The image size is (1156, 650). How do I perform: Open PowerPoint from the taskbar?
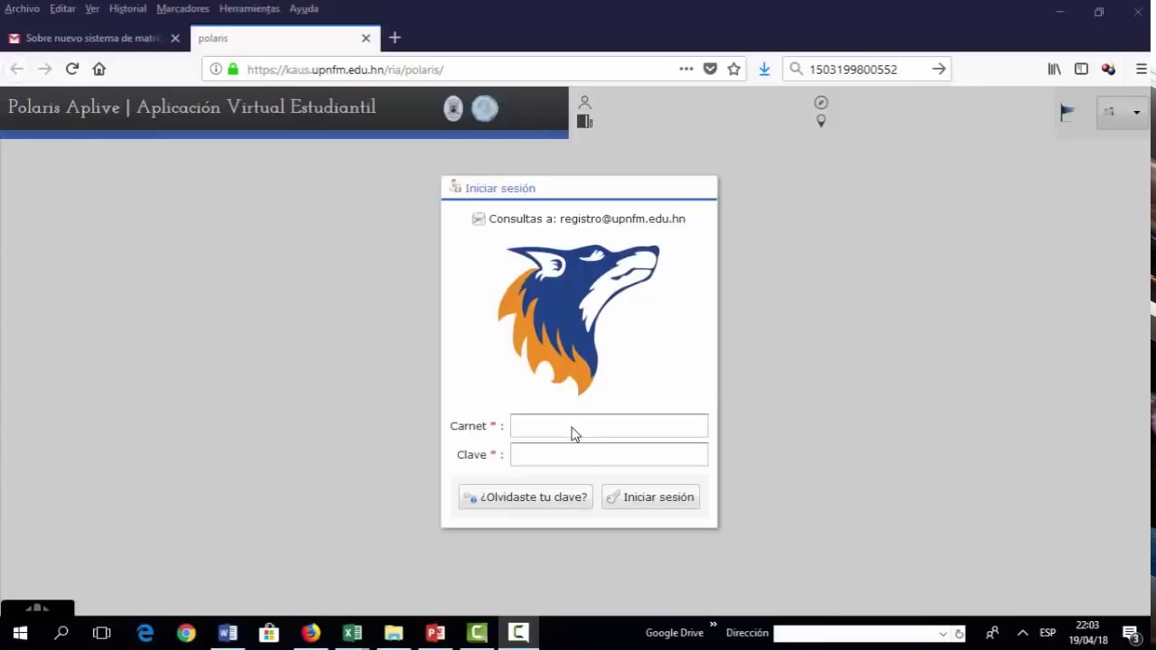coord(435,633)
